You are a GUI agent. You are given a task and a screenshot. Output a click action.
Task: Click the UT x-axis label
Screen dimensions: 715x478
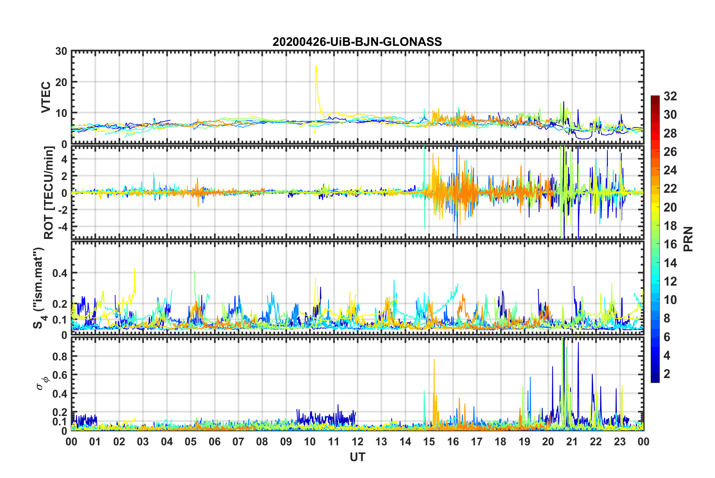[x=357, y=457]
